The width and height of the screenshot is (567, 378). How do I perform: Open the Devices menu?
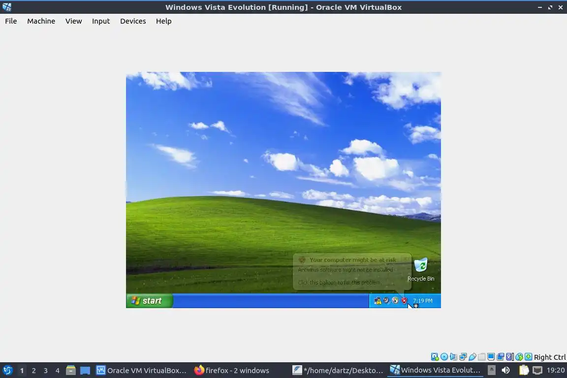(x=133, y=21)
